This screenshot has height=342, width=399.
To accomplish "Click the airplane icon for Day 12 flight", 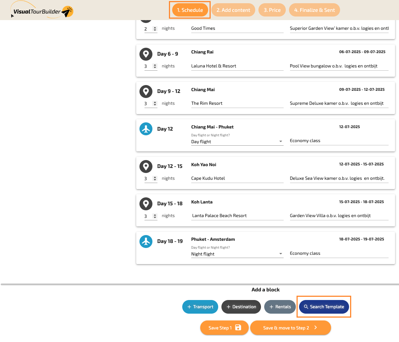I will 146,129.
